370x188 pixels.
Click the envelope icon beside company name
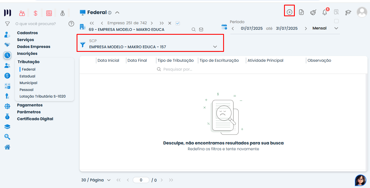point(201,29)
